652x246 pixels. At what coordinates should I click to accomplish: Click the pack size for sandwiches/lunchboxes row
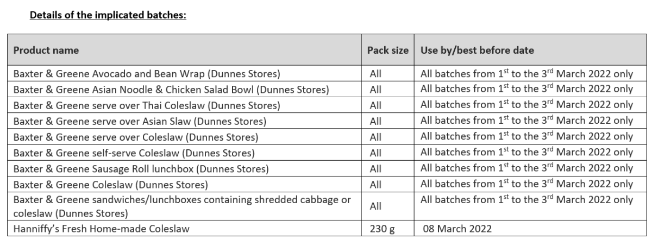point(375,206)
